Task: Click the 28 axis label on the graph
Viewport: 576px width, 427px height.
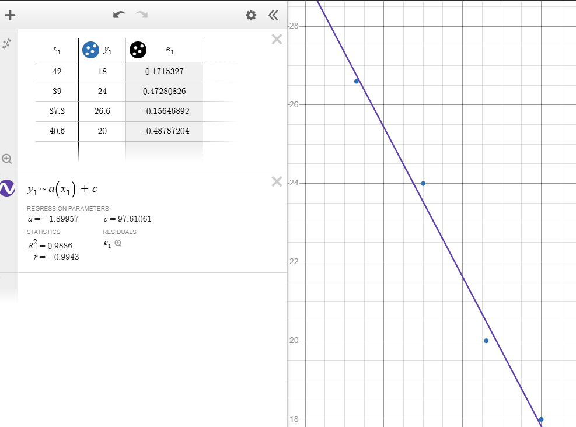Action: pyautogui.click(x=294, y=26)
